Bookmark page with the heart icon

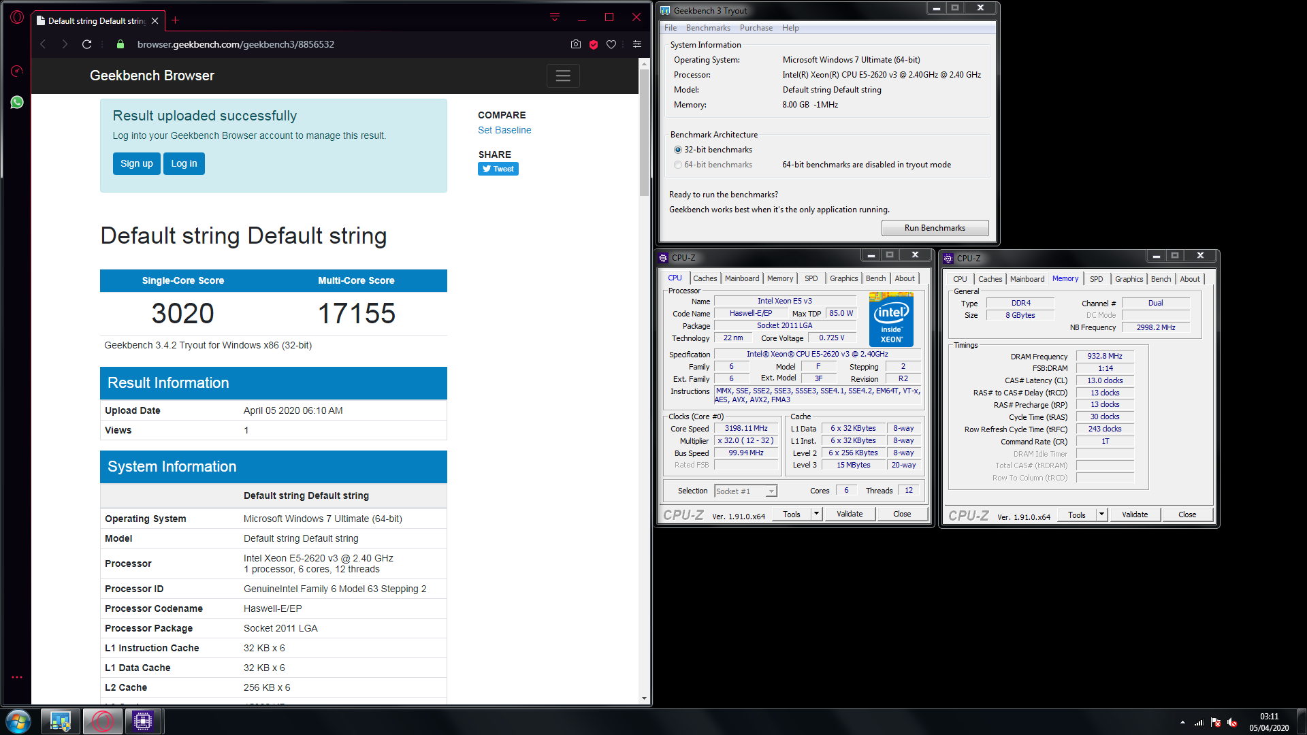pos(611,44)
